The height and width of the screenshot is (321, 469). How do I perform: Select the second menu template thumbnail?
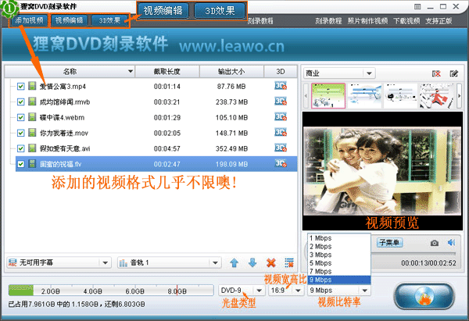pos(364,95)
